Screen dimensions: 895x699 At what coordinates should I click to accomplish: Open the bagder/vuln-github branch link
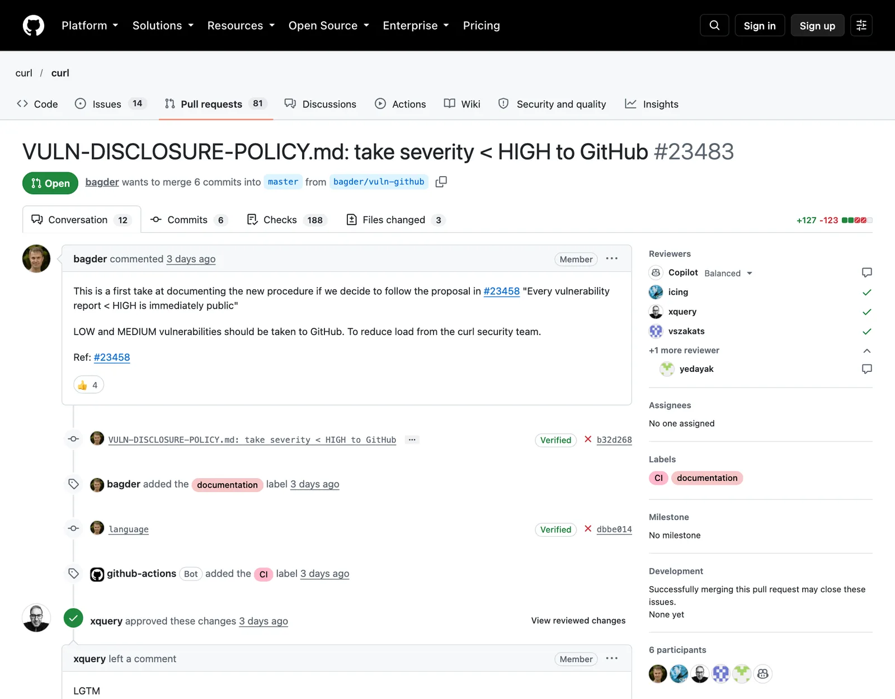tap(379, 182)
